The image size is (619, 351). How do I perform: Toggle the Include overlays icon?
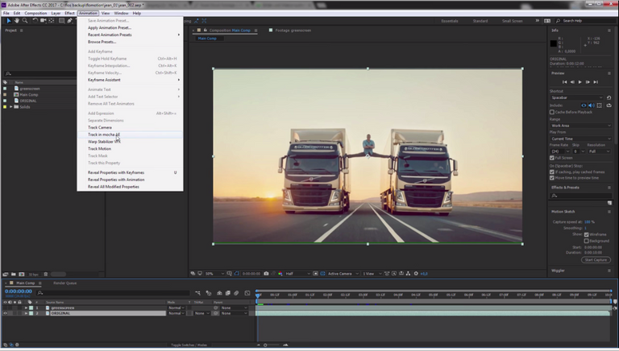point(600,105)
